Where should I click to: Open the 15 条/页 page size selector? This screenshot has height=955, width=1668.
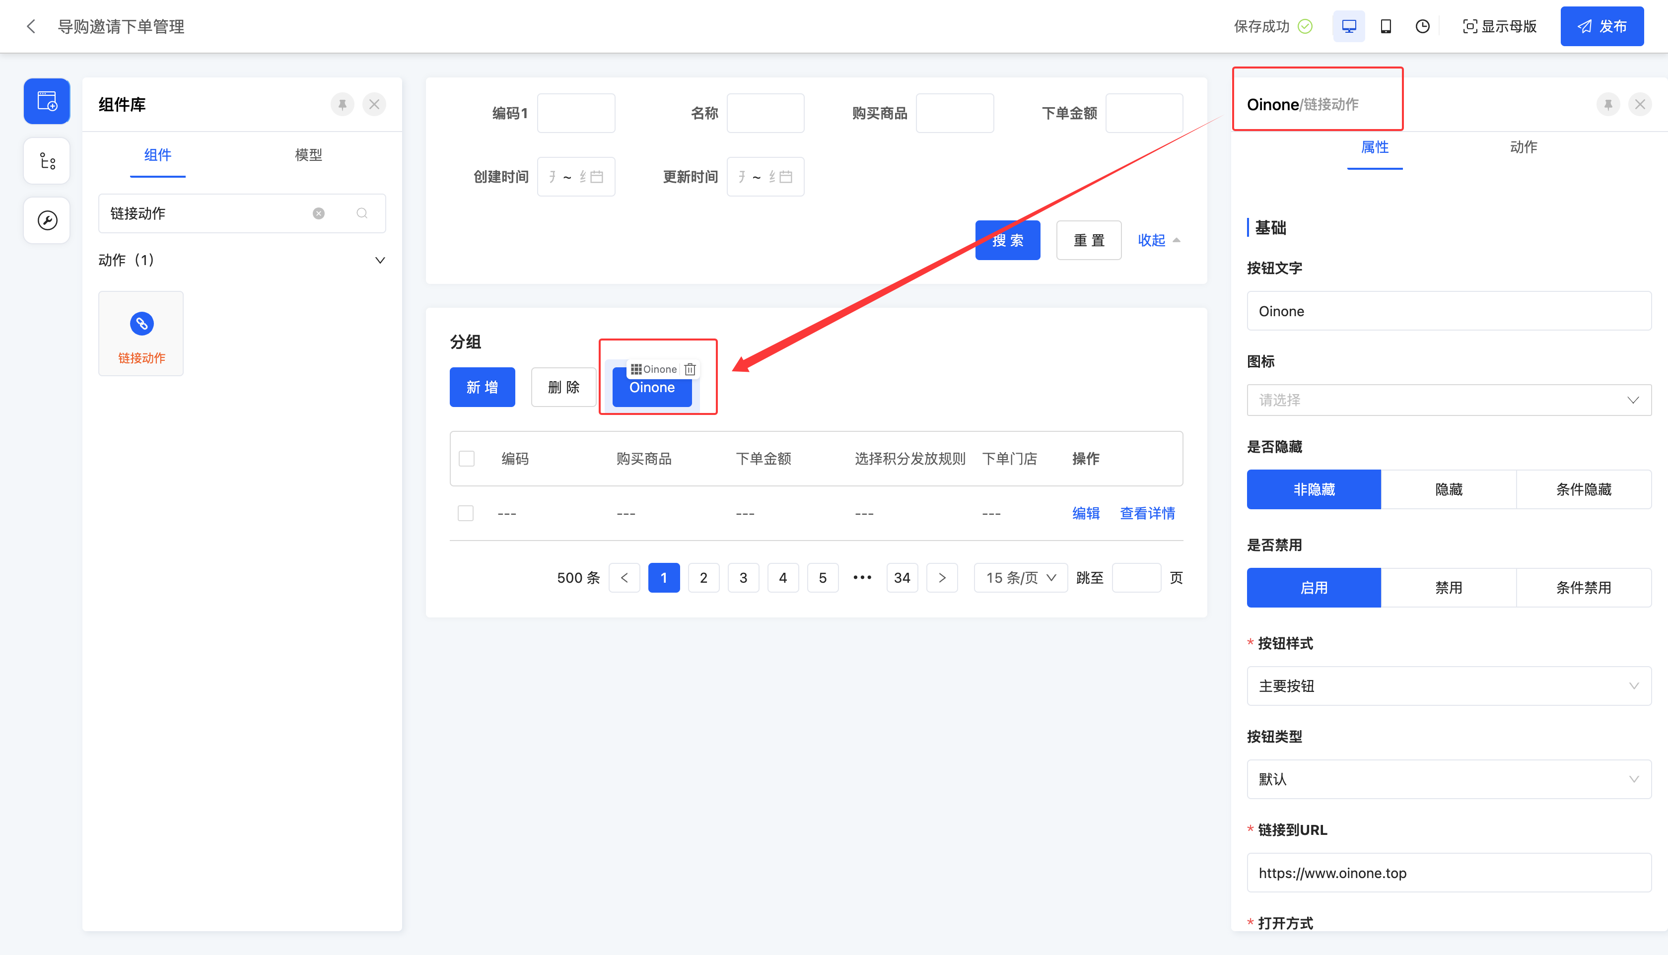pos(1021,578)
